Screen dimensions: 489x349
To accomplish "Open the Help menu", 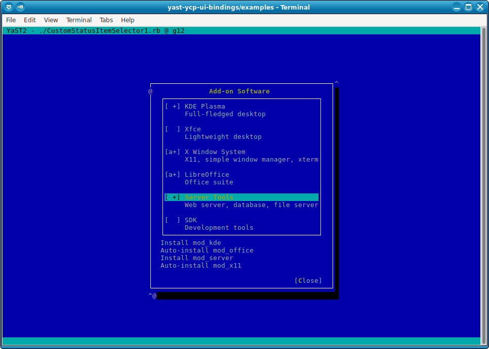I will 128,20.
